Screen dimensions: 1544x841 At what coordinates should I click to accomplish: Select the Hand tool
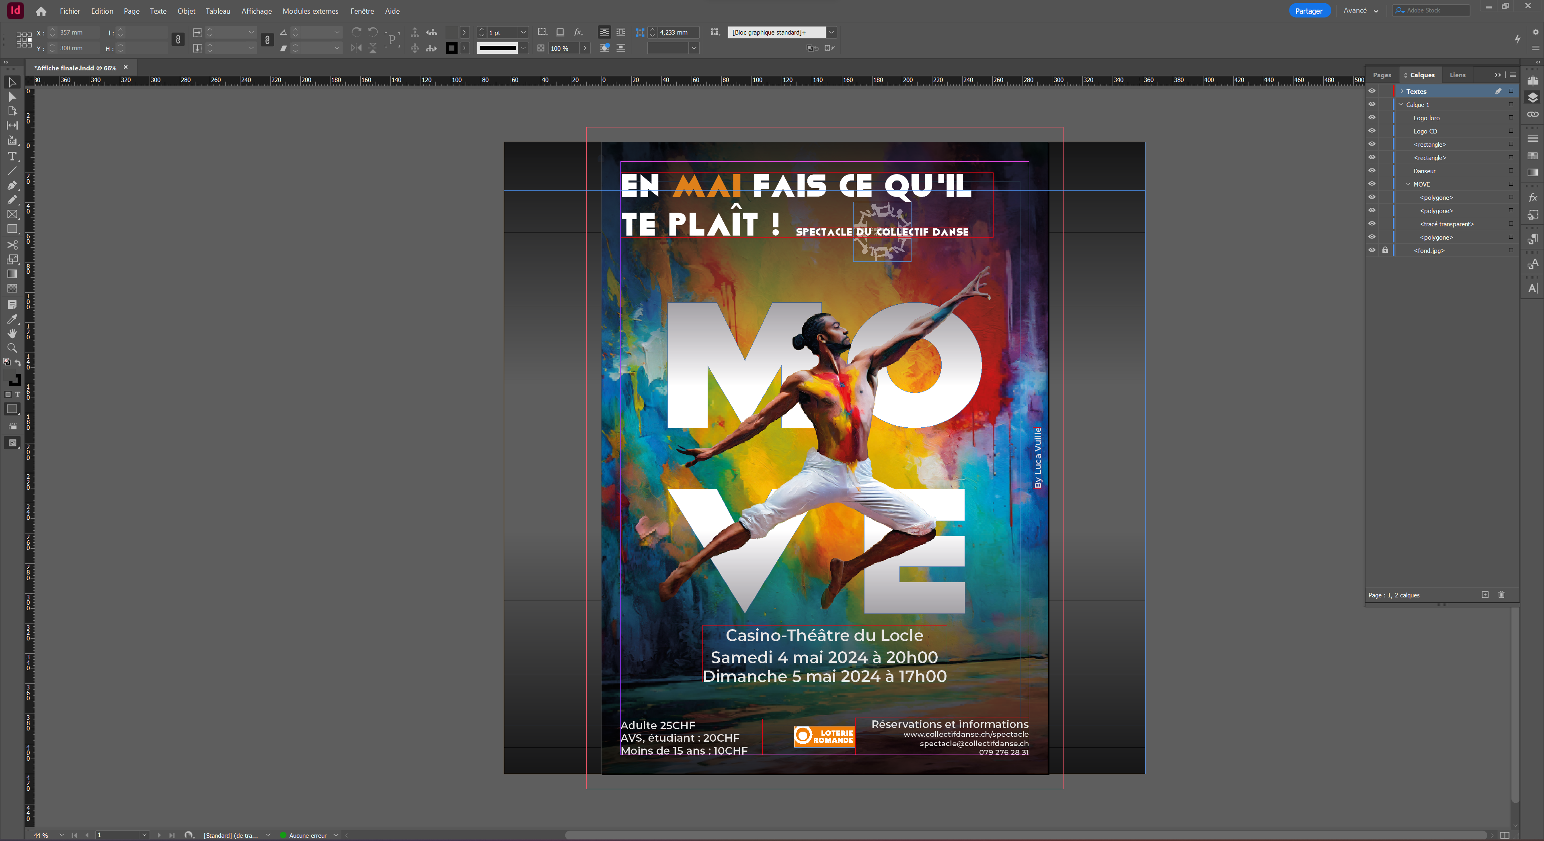[x=12, y=333]
